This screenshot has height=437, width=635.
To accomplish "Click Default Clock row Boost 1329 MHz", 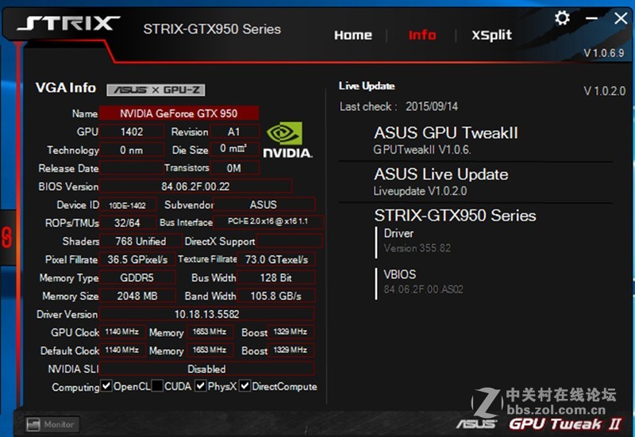I will (x=291, y=350).
